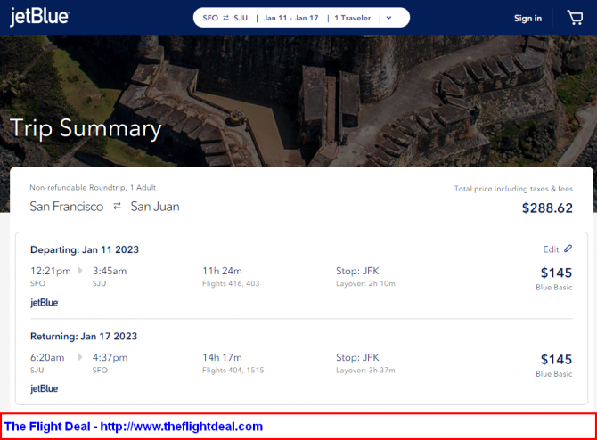
Task: Click 'San Juan' city name
Action: tap(155, 207)
